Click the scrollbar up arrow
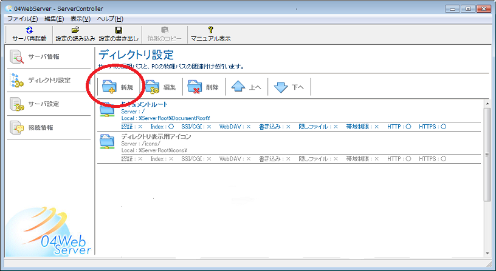This screenshot has height=271, width=496. pos(487,103)
